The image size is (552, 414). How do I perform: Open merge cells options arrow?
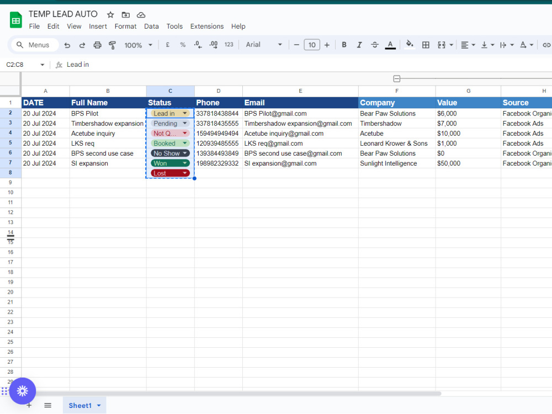click(x=452, y=45)
